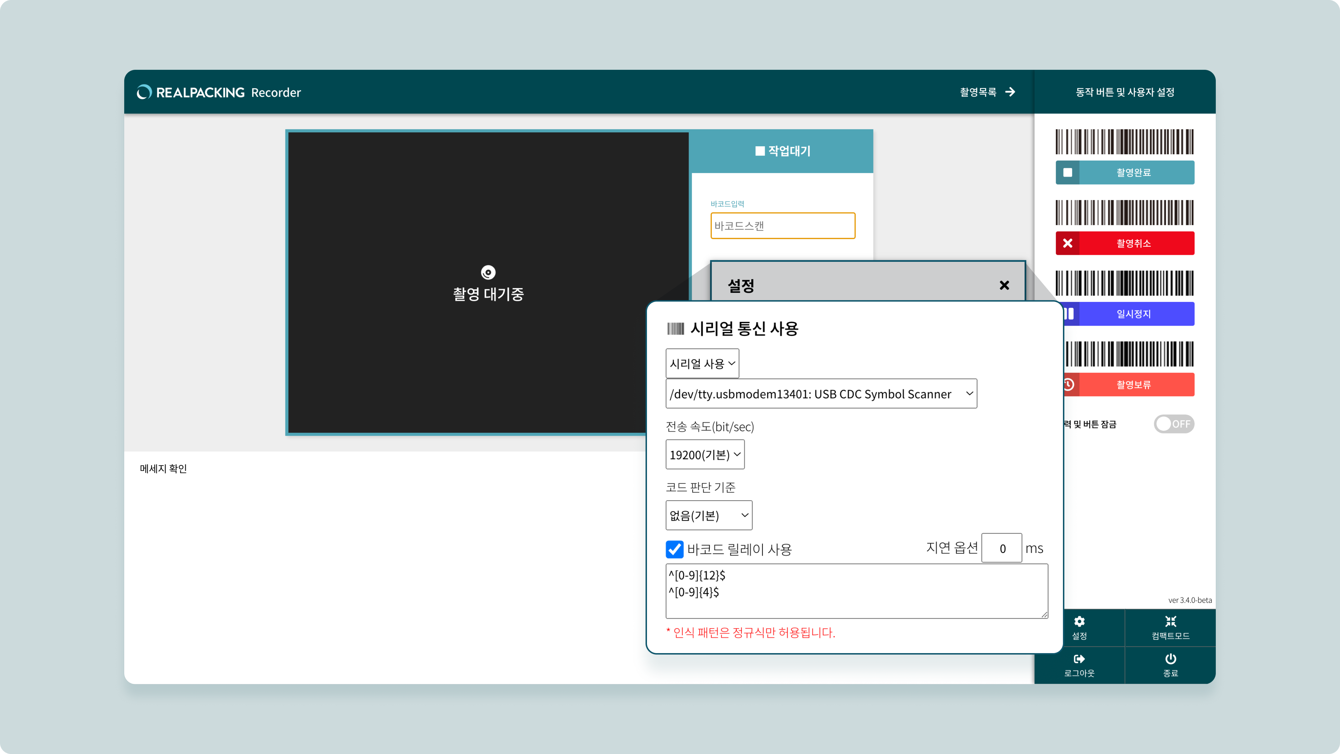Click the clock icon on 촬영보류
1340x754 pixels.
point(1069,385)
